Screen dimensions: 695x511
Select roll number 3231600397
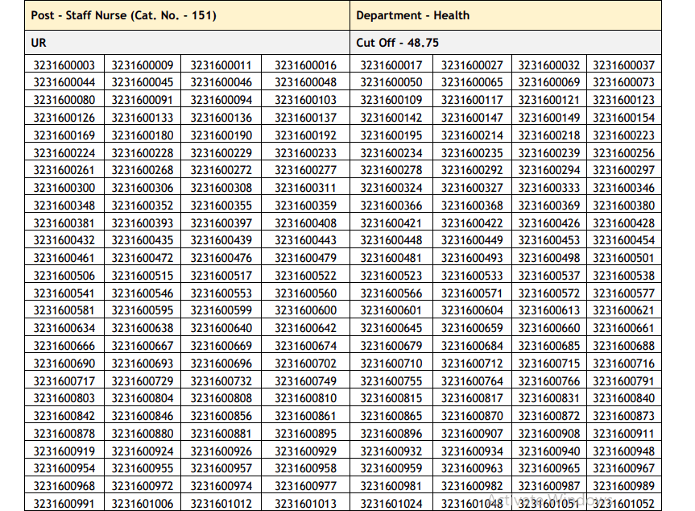(x=221, y=223)
